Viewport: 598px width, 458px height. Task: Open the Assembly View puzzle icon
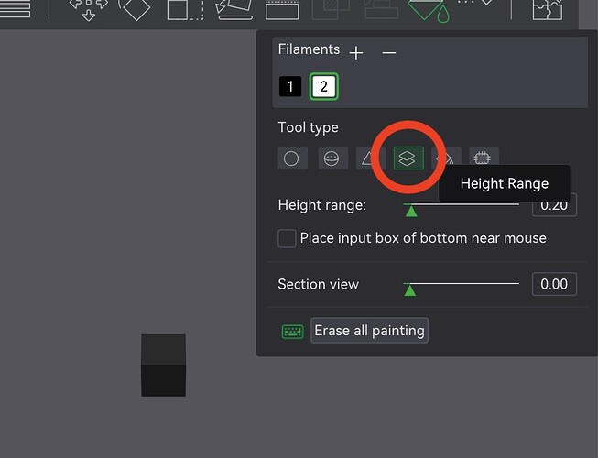pyautogui.click(x=548, y=9)
